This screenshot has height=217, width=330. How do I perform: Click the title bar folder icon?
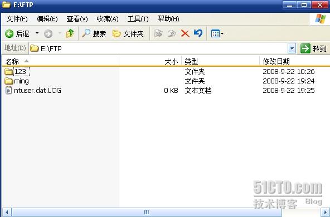point(6,4)
